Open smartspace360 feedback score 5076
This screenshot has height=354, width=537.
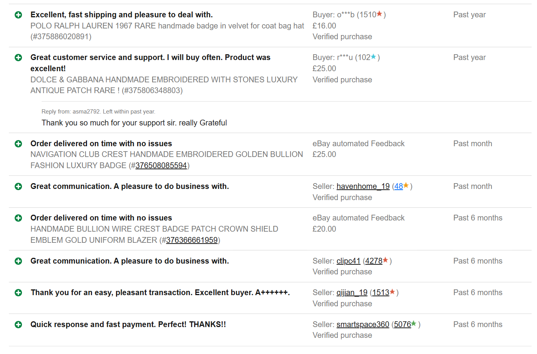pos(402,325)
